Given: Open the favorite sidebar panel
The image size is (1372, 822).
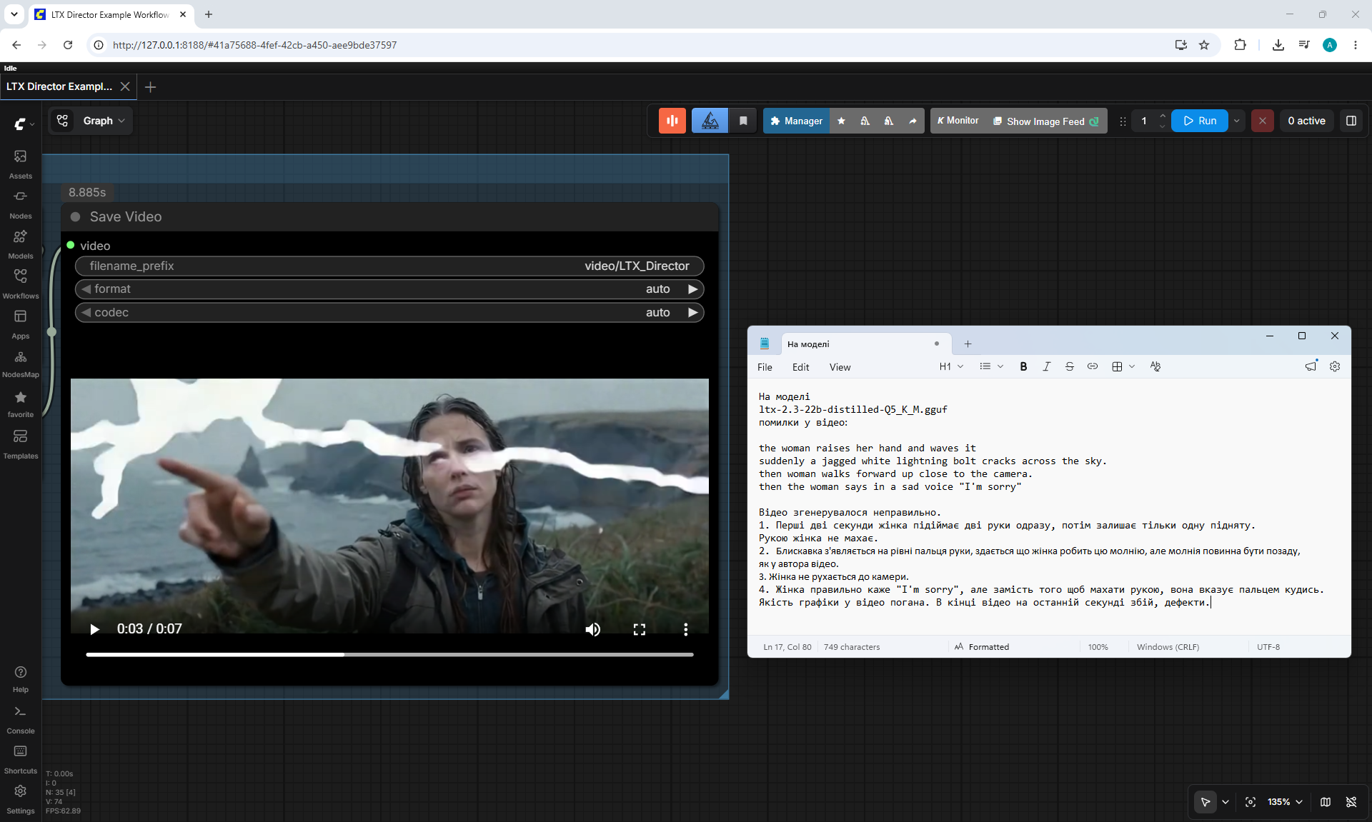Looking at the screenshot, I should 21,404.
